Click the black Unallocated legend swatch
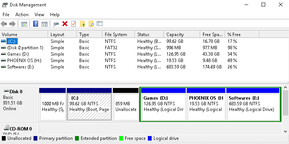Screen dimensions: 289x144 (4, 138)
